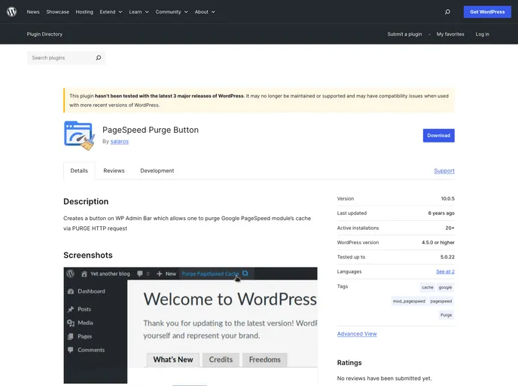Click the Tested up to 5.0.22 value
Screen dimensions: 518x386
pyautogui.click(x=447, y=257)
